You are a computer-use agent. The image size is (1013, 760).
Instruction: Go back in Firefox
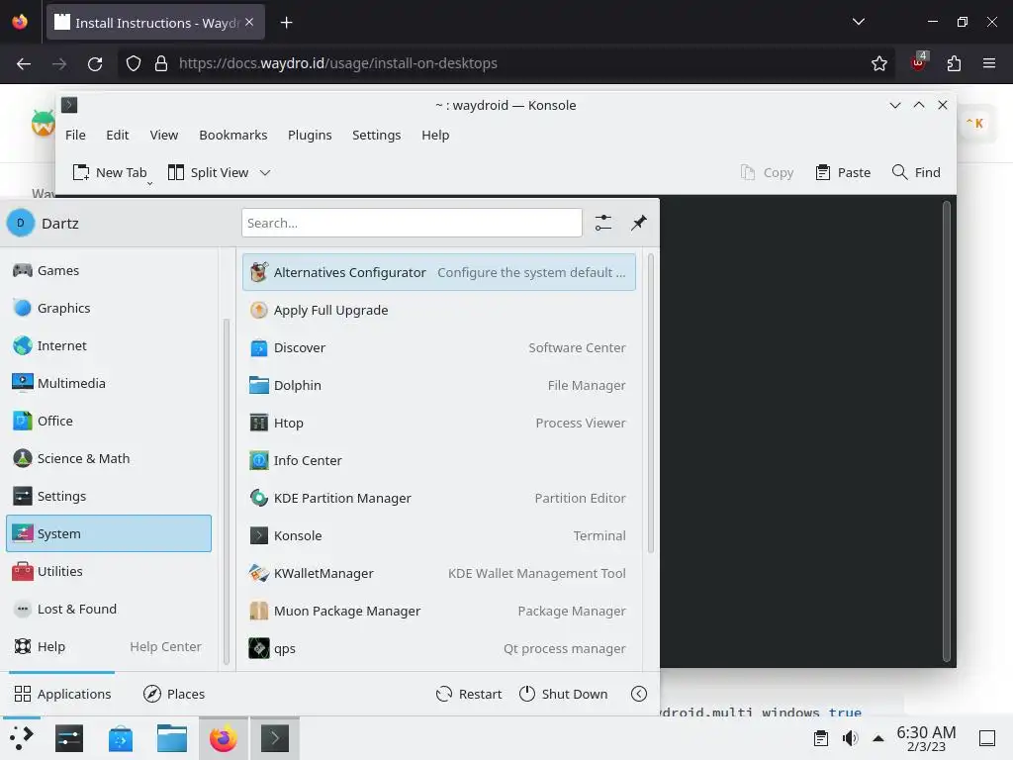pos(24,63)
